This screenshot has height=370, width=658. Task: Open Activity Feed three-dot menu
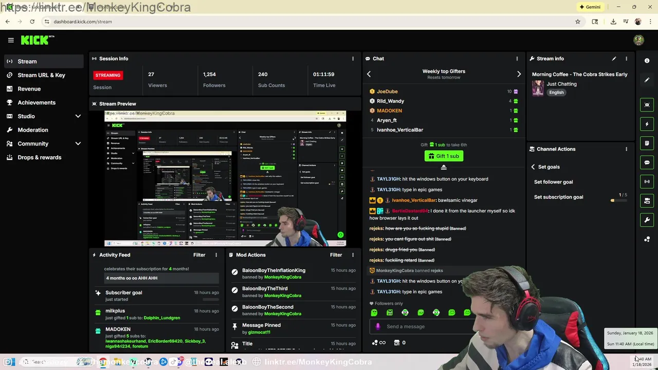pyautogui.click(x=216, y=255)
